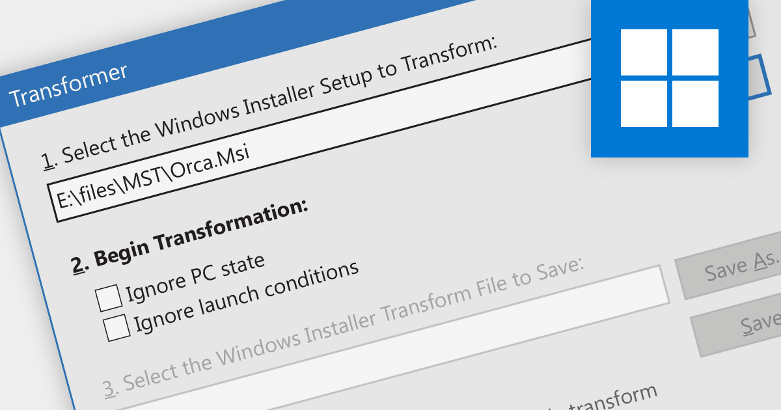Click the top-right square of the Windows logo

(695, 52)
